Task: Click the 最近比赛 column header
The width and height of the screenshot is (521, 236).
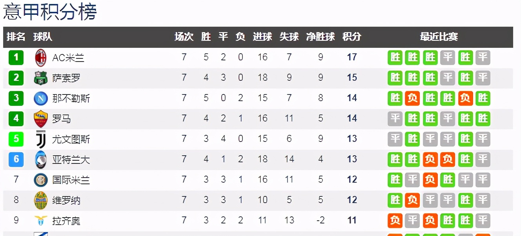Action: [x=439, y=37]
